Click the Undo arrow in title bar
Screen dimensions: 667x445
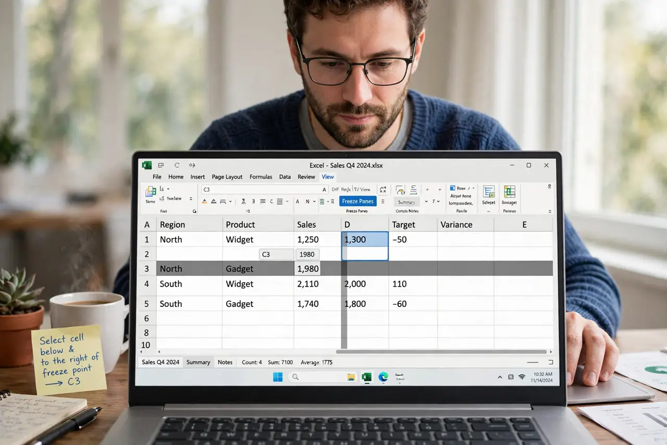click(177, 165)
